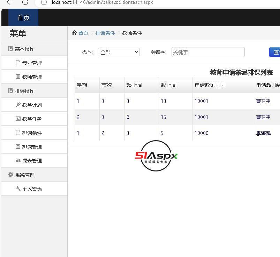Open the 状态 dropdown showing 全部
This screenshot has width=280, height=257.
tap(119, 52)
